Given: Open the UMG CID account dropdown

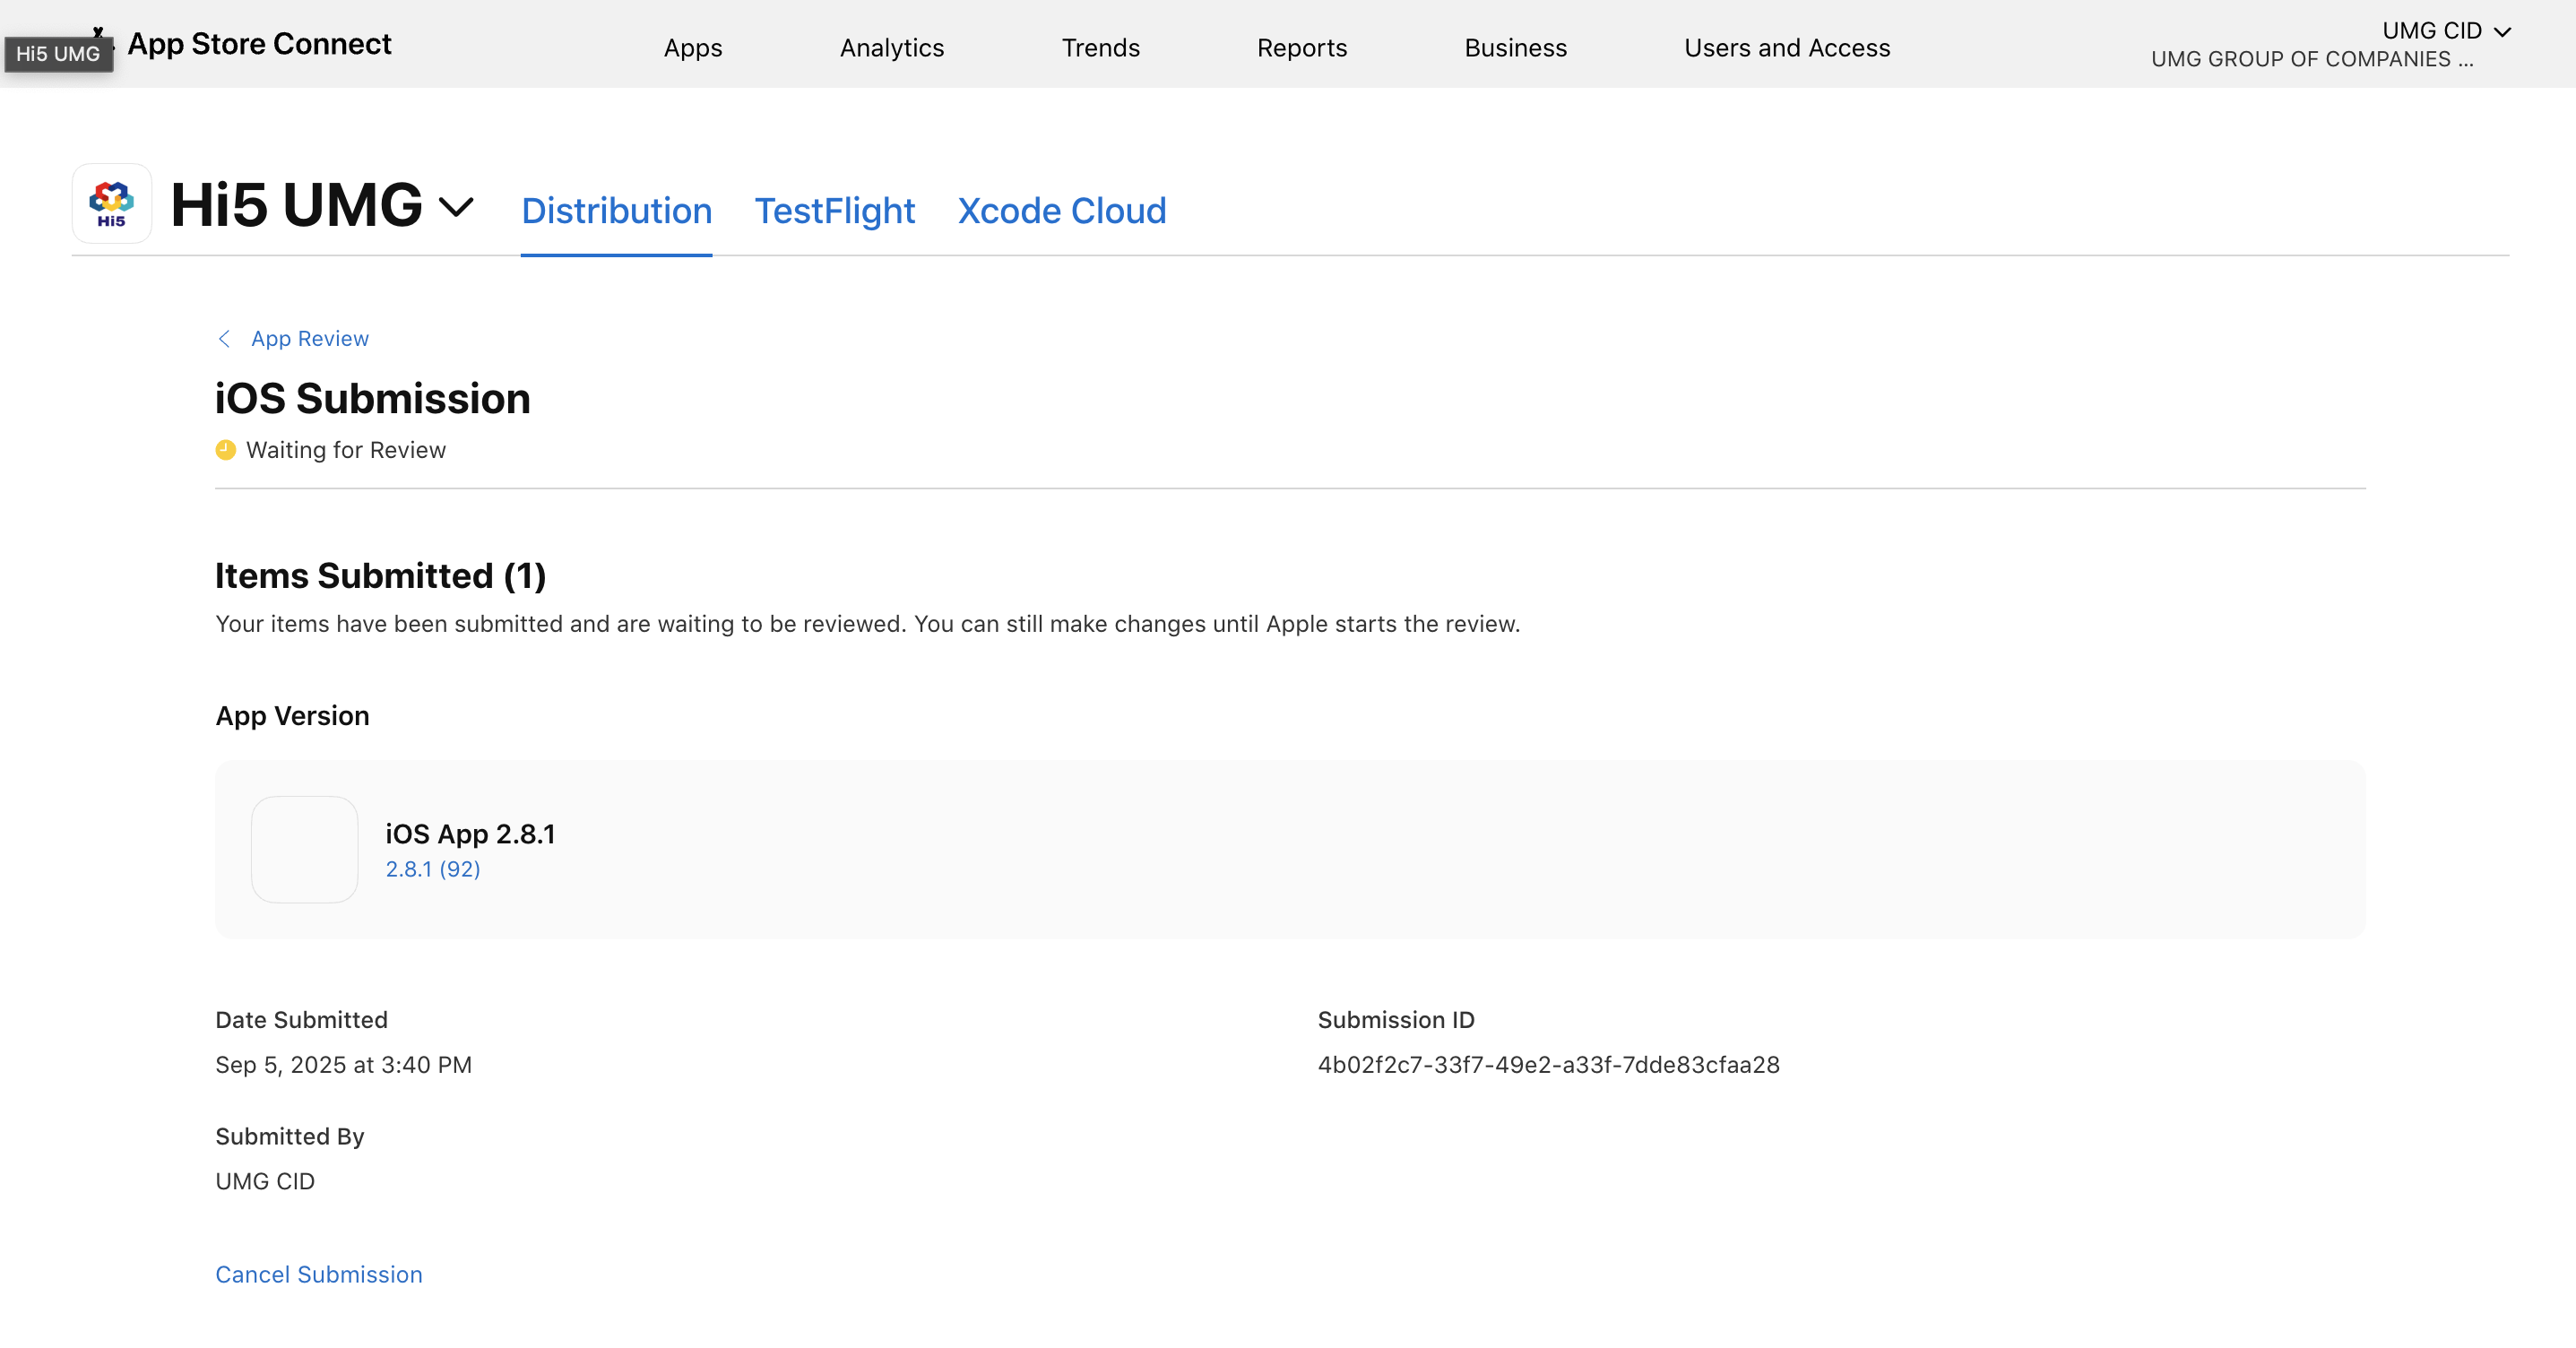Looking at the screenshot, I should click(x=2444, y=31).
